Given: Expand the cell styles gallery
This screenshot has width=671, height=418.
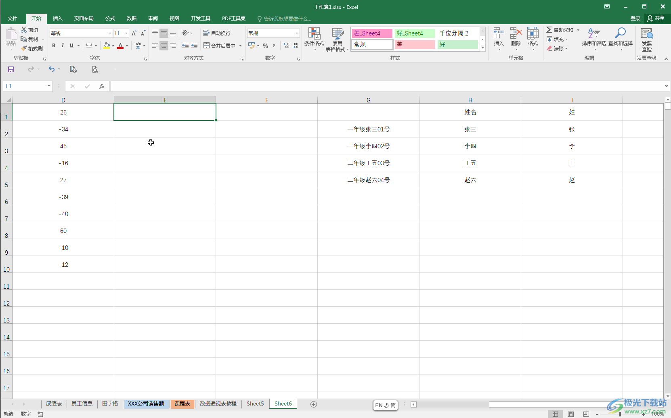Looking at the screenshot, I should pyautogui.click(x=482, y=47).
